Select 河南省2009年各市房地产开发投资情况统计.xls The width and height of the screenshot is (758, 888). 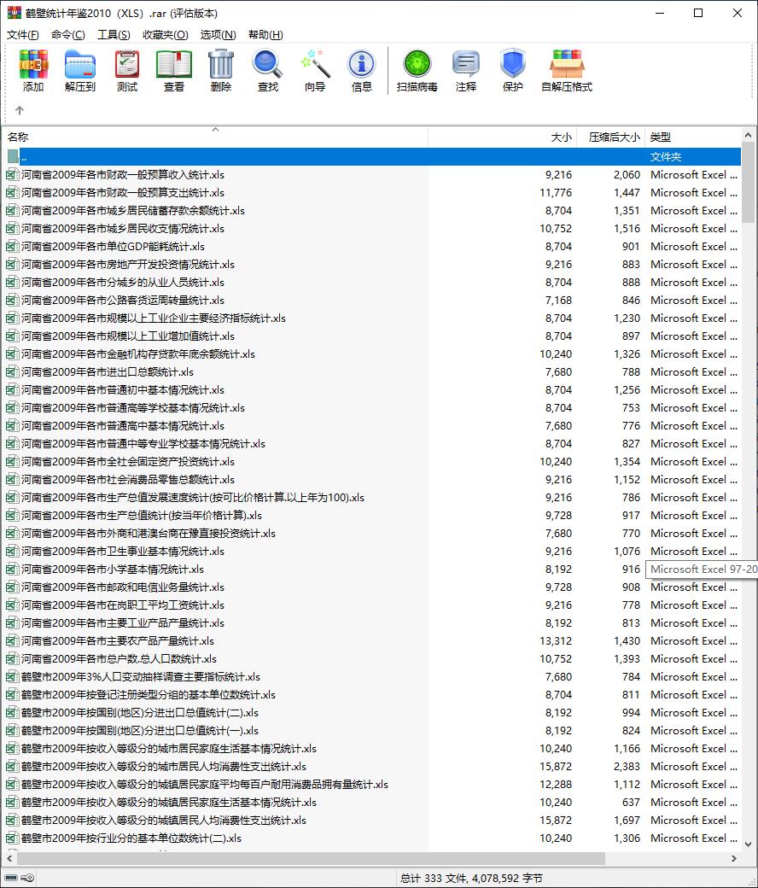128,265
